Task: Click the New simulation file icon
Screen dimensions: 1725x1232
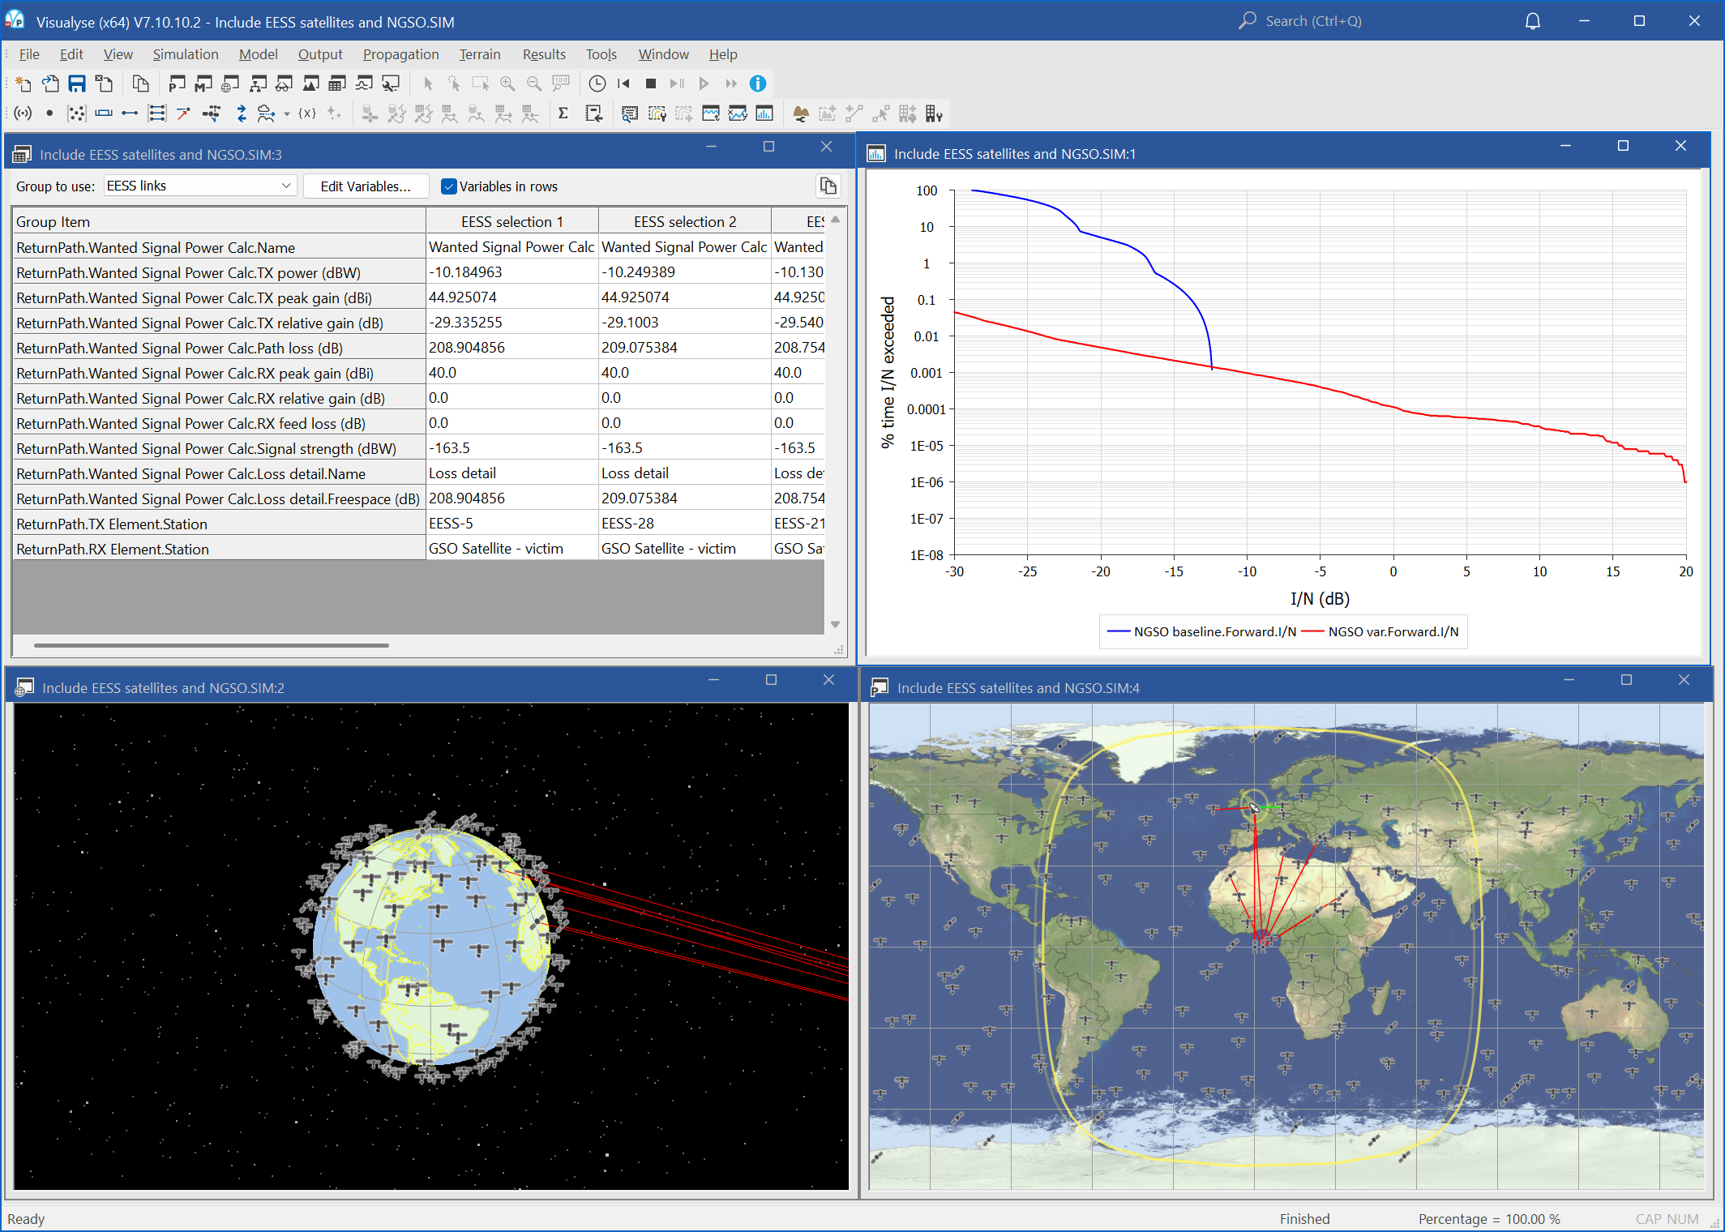Action: (24, 83)
